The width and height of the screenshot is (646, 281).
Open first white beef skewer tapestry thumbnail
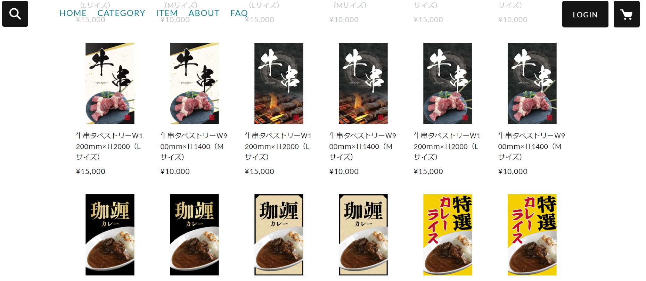coord(110,83)
